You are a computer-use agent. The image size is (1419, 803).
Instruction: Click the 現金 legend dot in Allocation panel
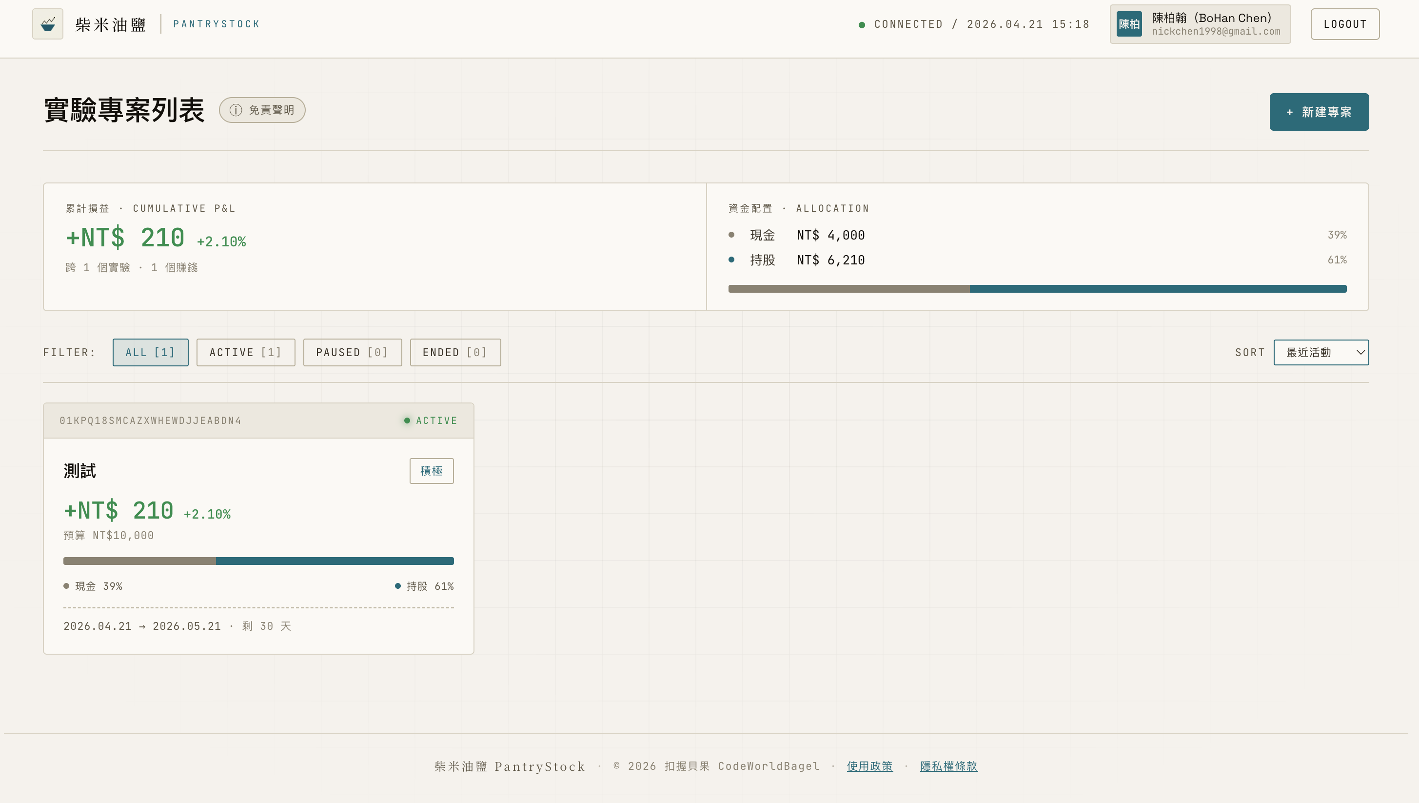(x=731, y=235)
